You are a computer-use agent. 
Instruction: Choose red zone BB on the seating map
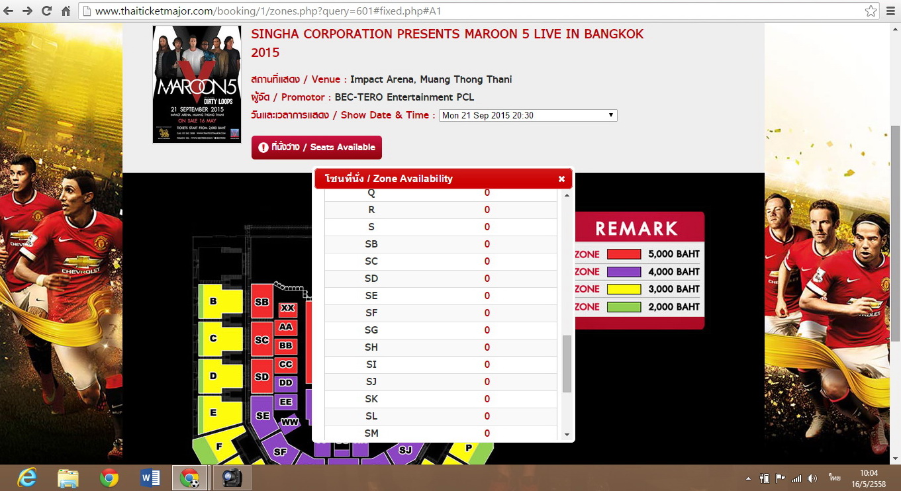[286, 345]
